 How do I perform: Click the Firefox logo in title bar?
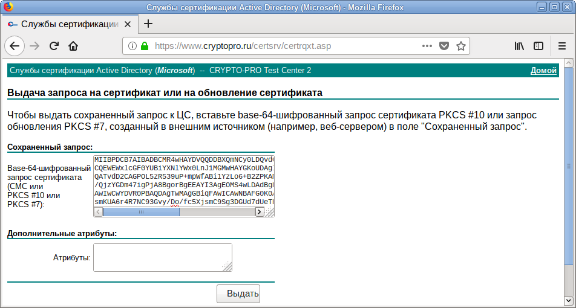click(7, 7)
